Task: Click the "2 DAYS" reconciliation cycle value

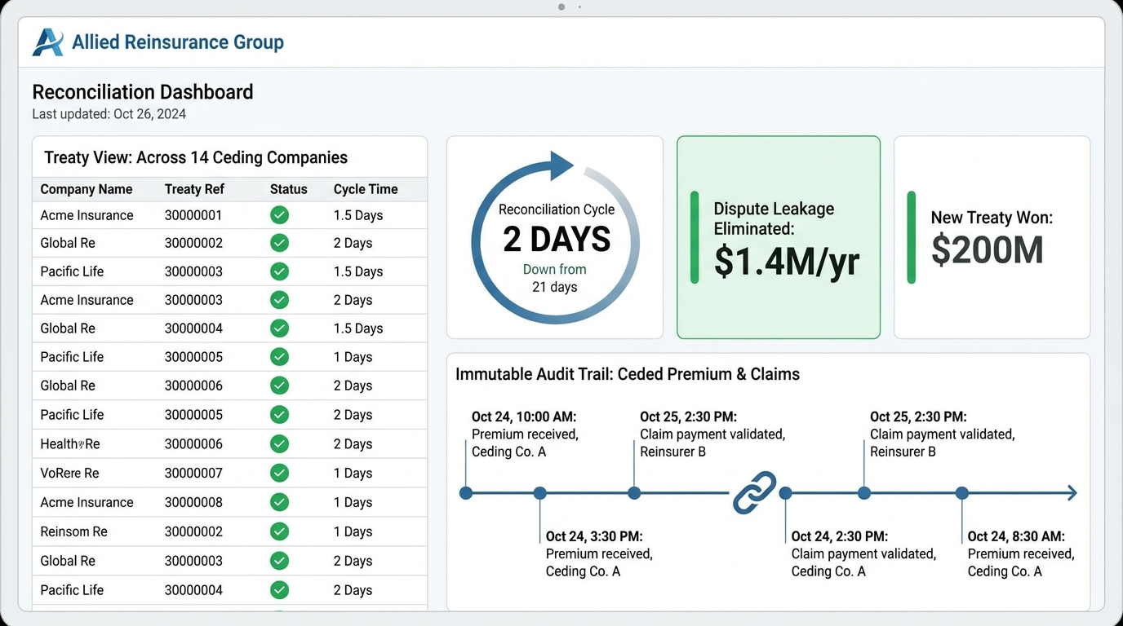Action: [557, 240]
